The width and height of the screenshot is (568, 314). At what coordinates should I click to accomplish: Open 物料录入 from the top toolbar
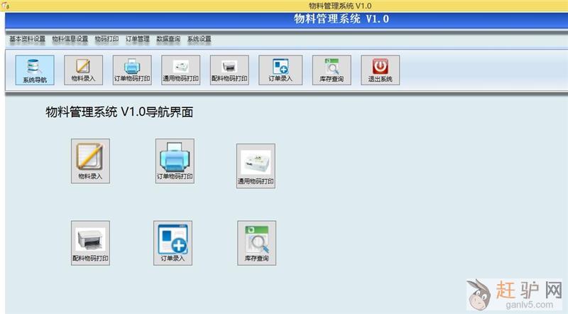point(83,70)
